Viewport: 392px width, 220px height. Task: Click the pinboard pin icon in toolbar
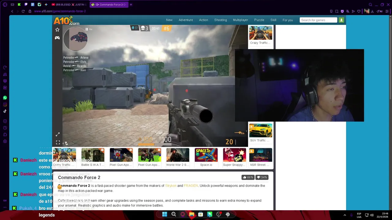331,11
